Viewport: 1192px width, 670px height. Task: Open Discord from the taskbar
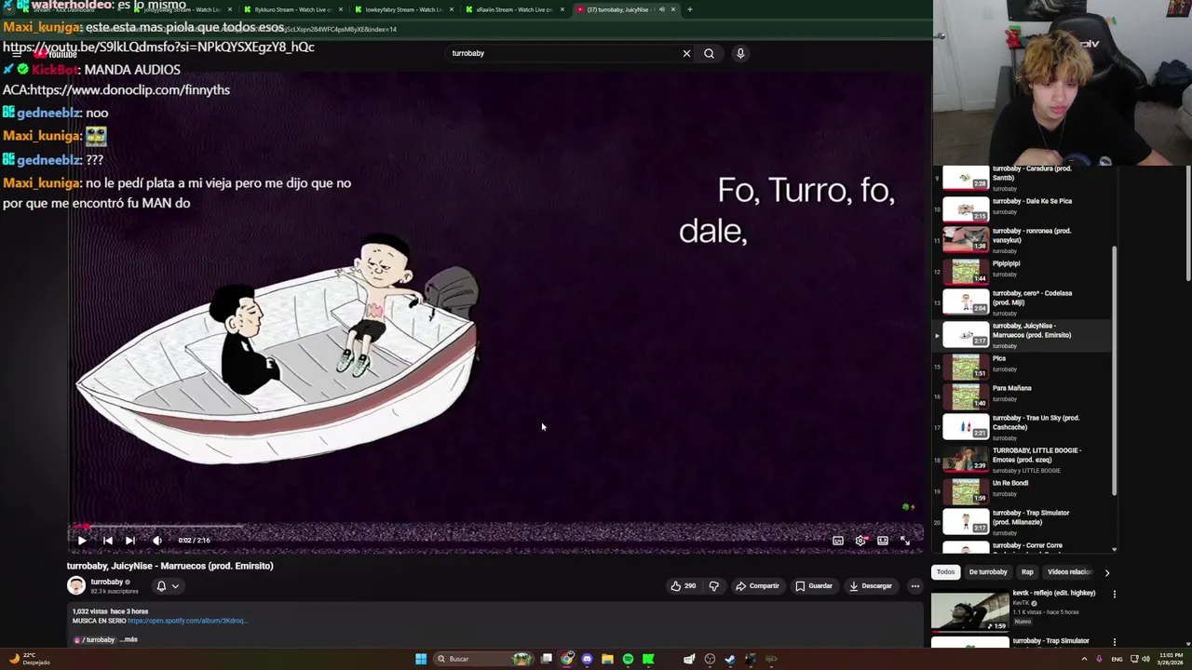coord(587,659)
